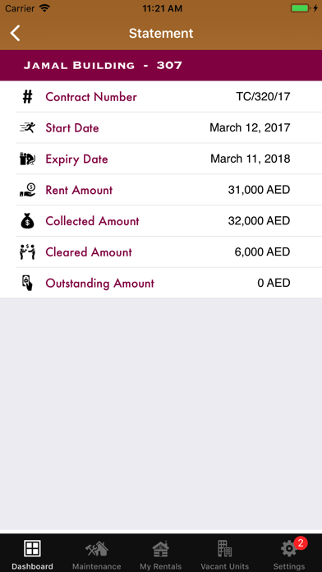Tap the hand-with-coin Rent Amount icon

[x=27, y=190]
